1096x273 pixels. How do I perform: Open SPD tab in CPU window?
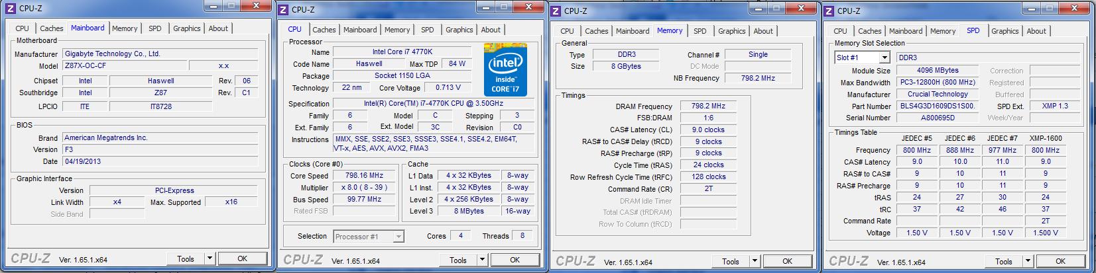point(428,30)
